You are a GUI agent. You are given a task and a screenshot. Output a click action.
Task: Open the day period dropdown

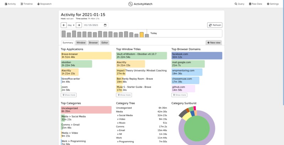[71, 25]
